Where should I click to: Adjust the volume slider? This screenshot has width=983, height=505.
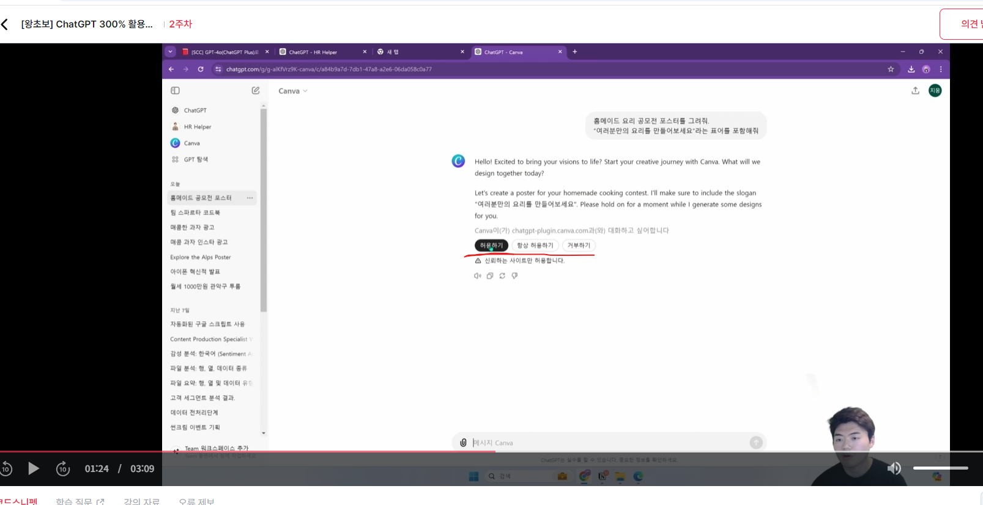pos(940,468)
